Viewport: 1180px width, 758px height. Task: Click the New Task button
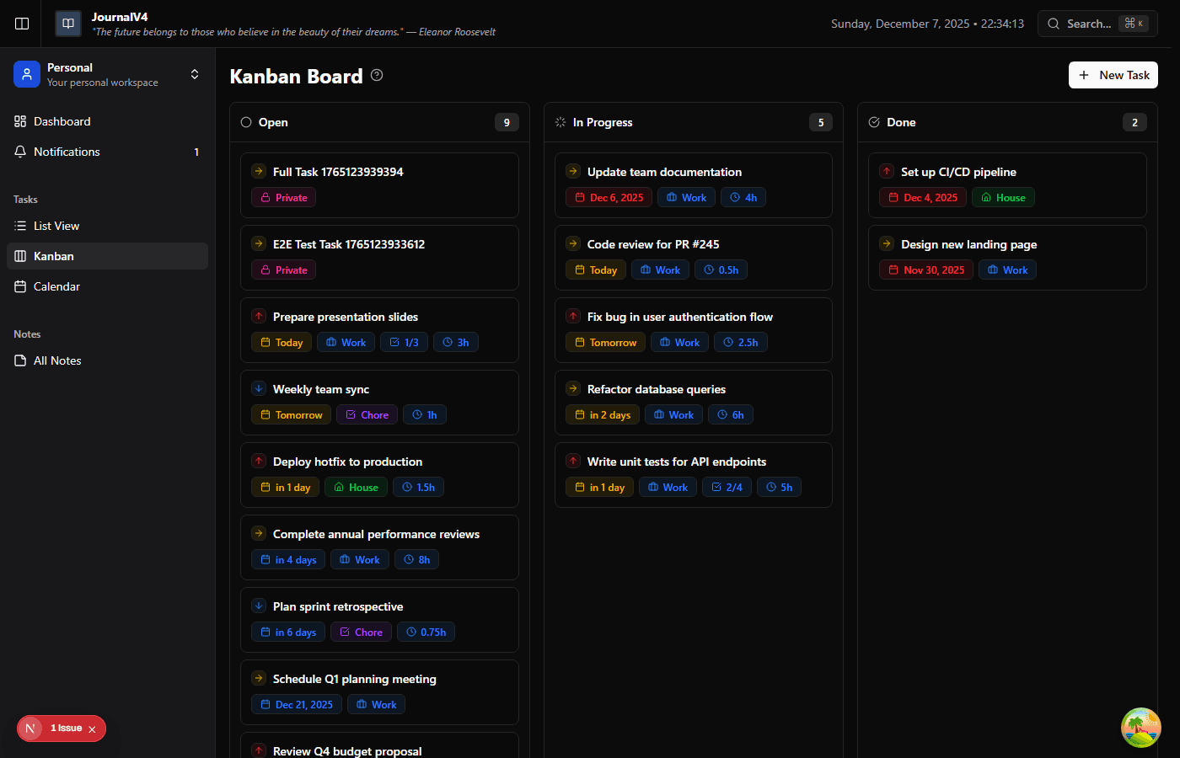click(1113, 75)
